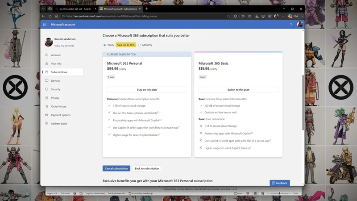Click Stay on this plan button
This screenshot has width=357, height=201.
(147, 90)
